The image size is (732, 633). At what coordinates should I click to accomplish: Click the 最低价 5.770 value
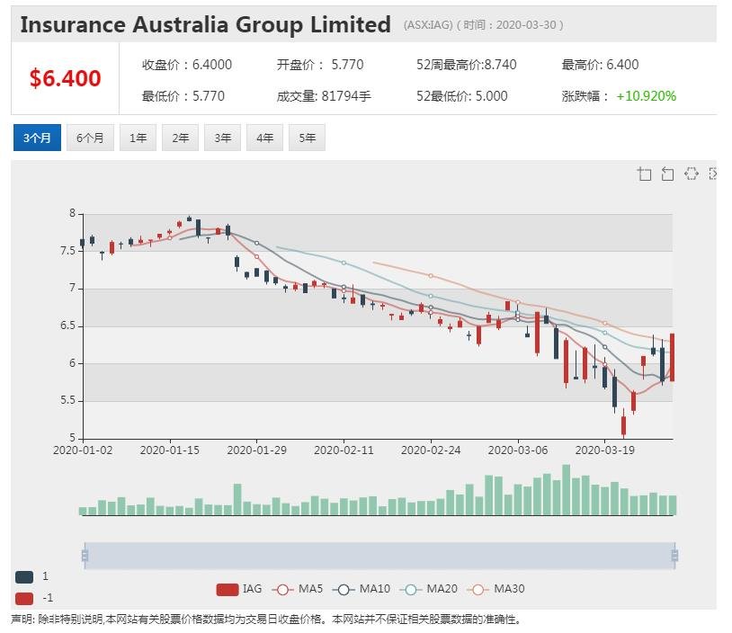click(x=183, y=96)
